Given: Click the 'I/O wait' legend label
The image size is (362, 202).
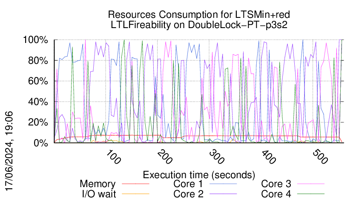Looking at the screenshot, I should pyautogui.click(x=99, y=194).
